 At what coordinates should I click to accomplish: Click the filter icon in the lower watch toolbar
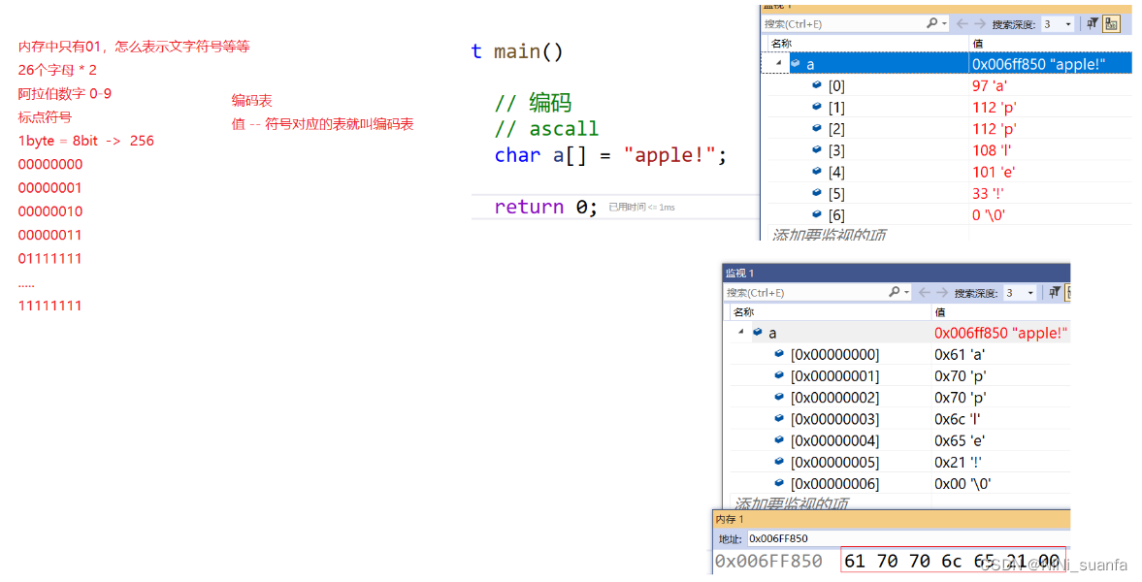[1055, 292]
